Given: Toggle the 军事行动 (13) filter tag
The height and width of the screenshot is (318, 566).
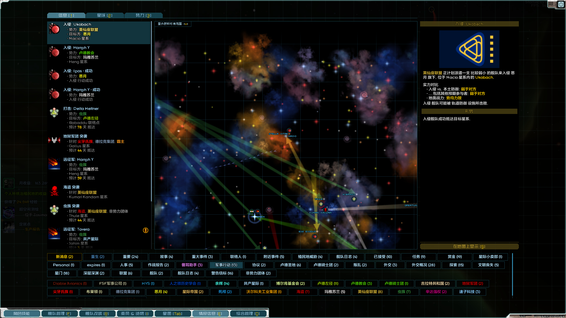Looking at the screenshot, I should pos(226,265).
